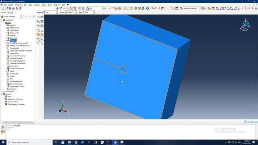Open the Module dropdown showing Step
This screenshot has width=258, height=145.
point(51,12)
